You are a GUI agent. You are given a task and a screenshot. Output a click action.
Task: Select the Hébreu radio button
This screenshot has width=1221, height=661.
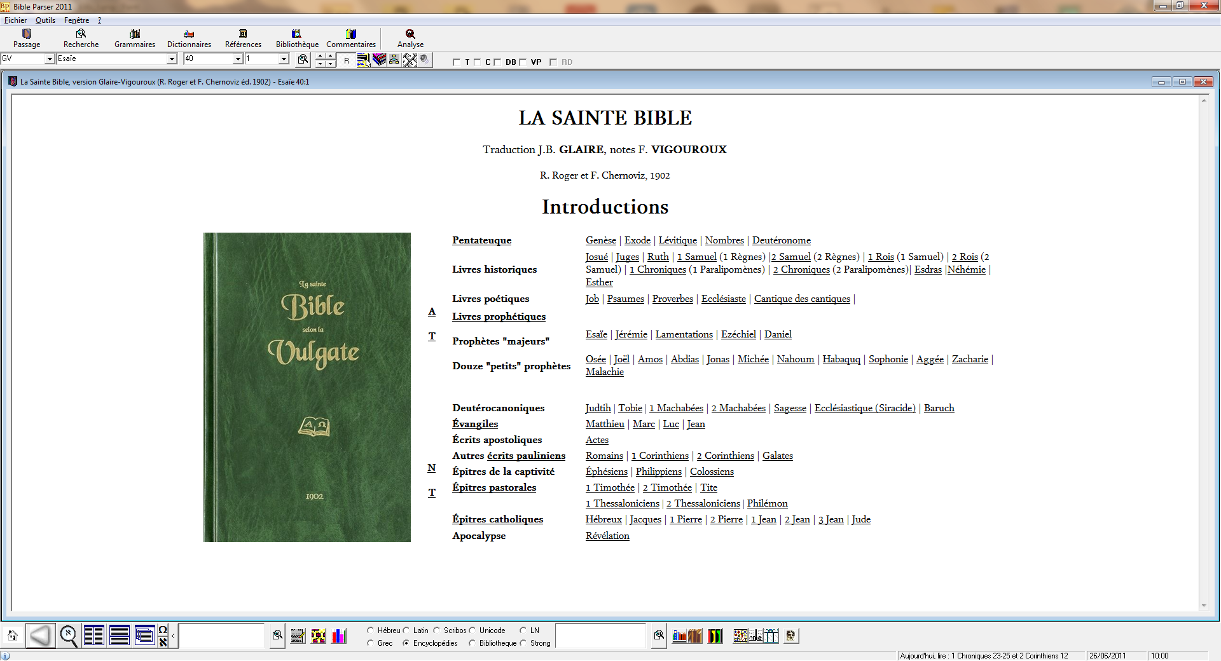point(371,630)
